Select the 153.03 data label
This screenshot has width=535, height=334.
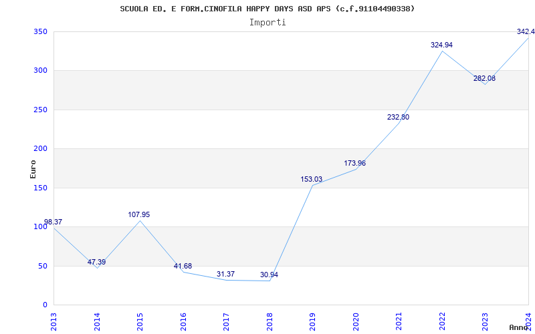click(x=311, y=179)
